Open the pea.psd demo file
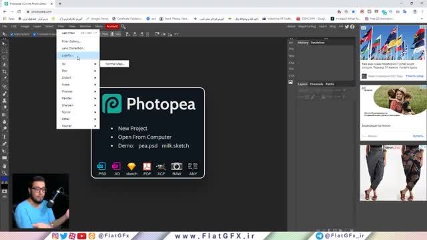 point(148,146)
